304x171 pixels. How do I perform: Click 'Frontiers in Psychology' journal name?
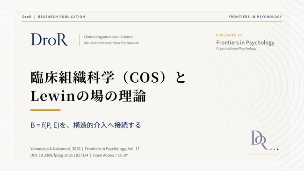(x=245, y=43)
